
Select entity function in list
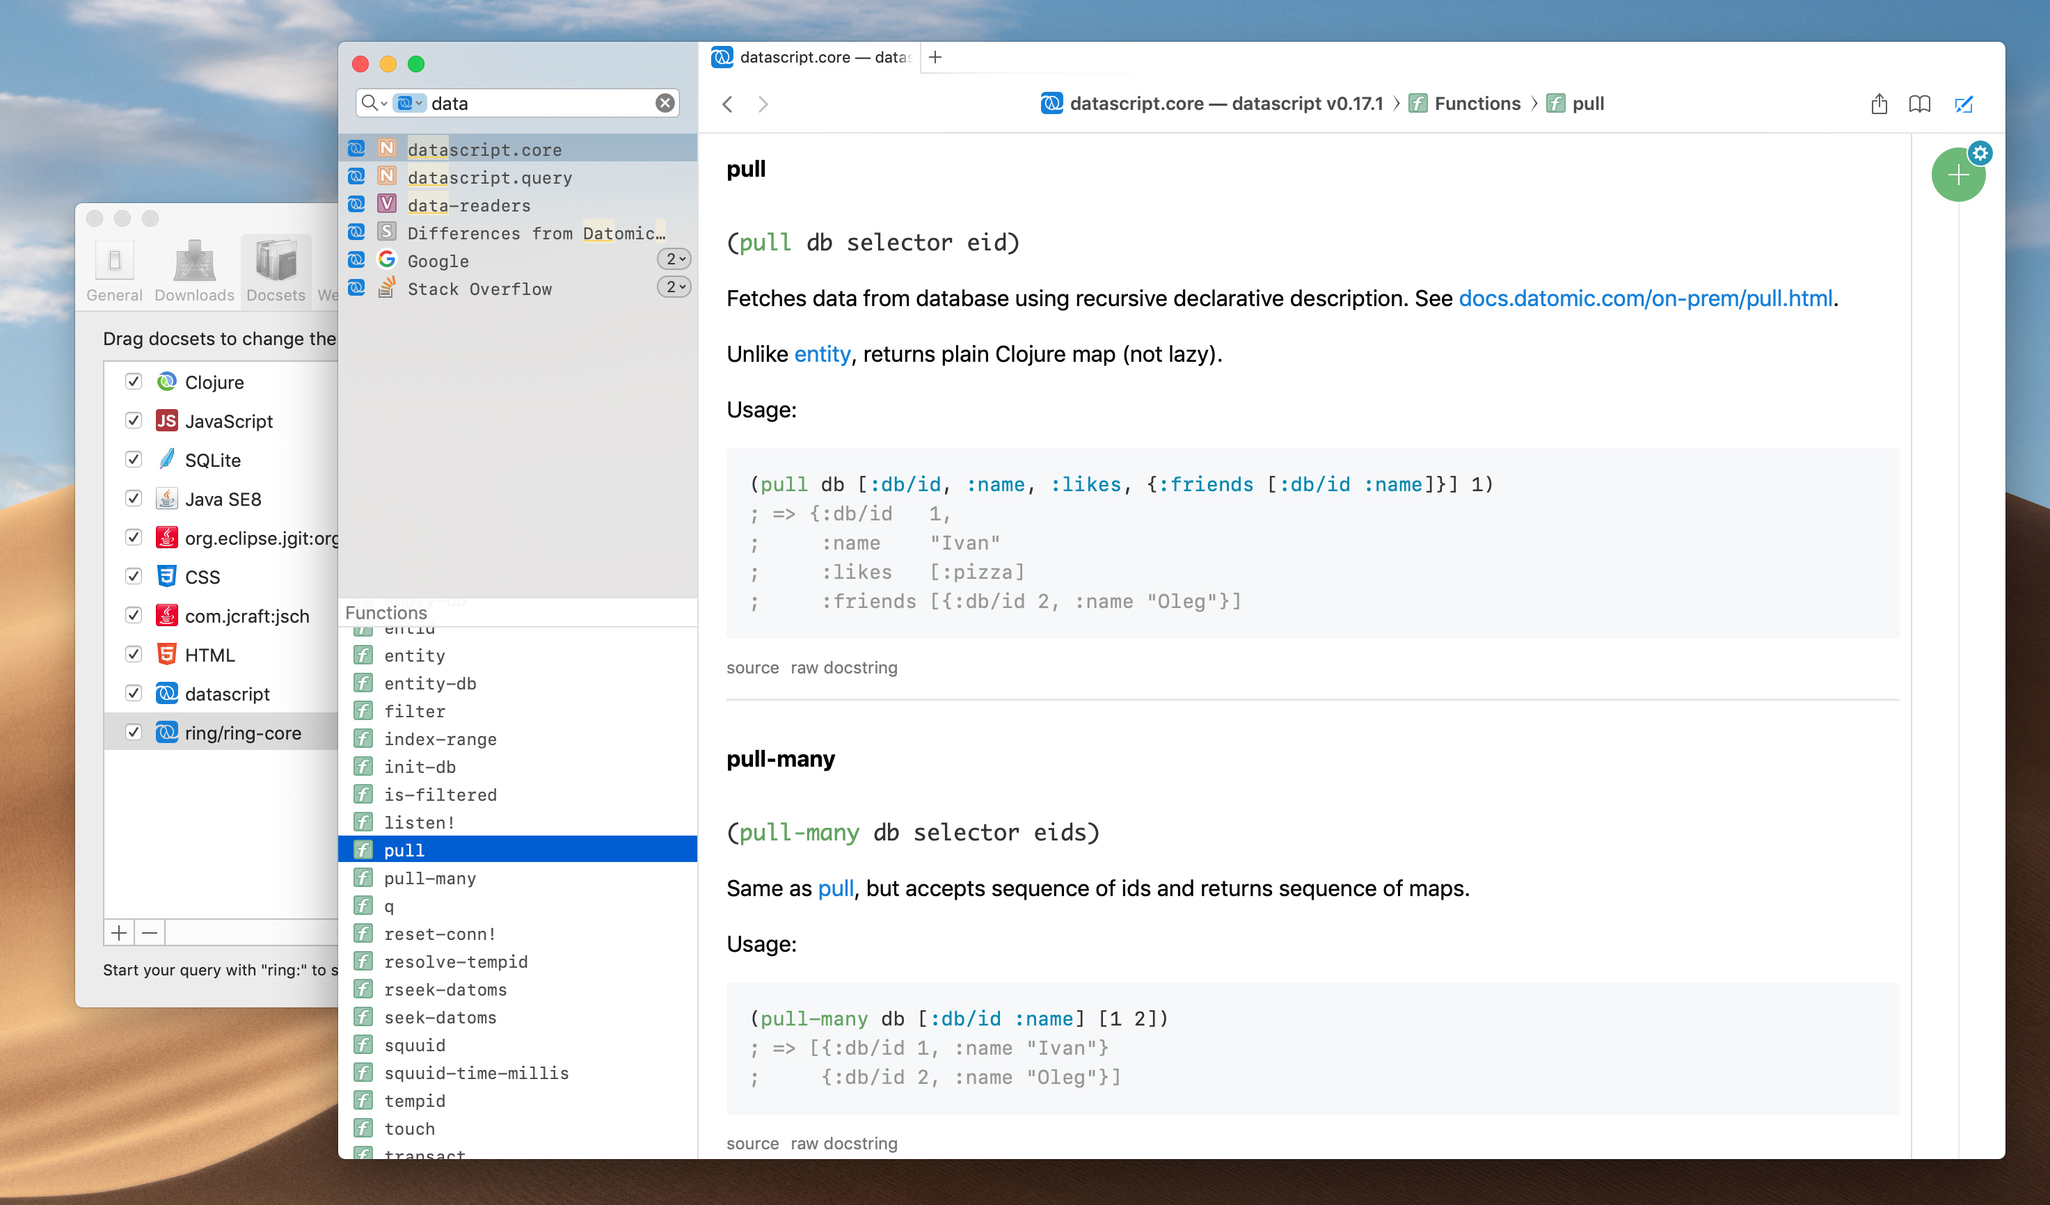(x=518, y=655)
